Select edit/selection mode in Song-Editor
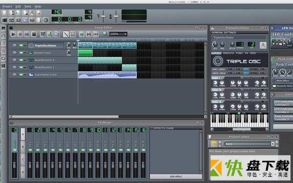 pyautogui.click(x=73, y=34)
